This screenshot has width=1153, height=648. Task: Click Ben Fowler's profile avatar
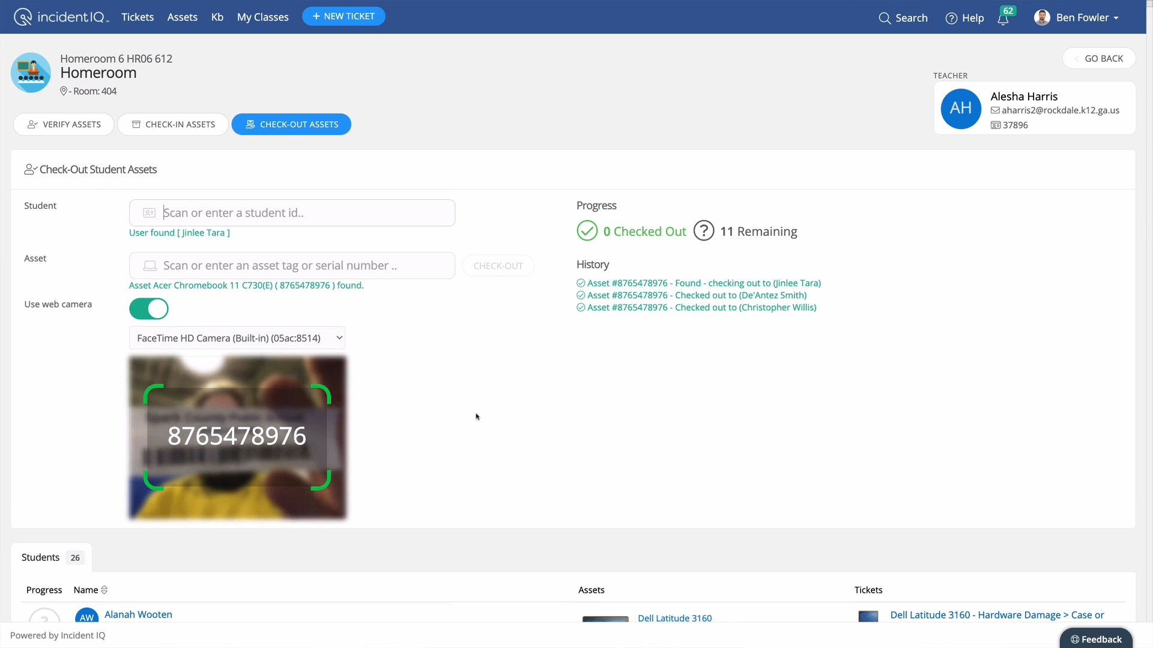click(1043, 17)
